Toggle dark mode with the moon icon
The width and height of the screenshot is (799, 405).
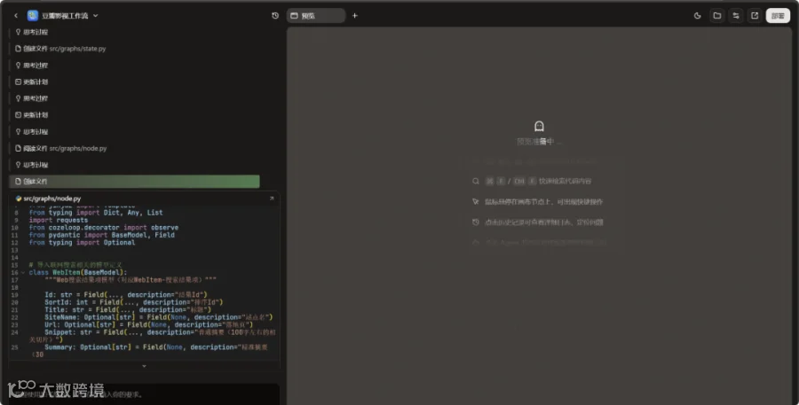click(x=698, y=16)
